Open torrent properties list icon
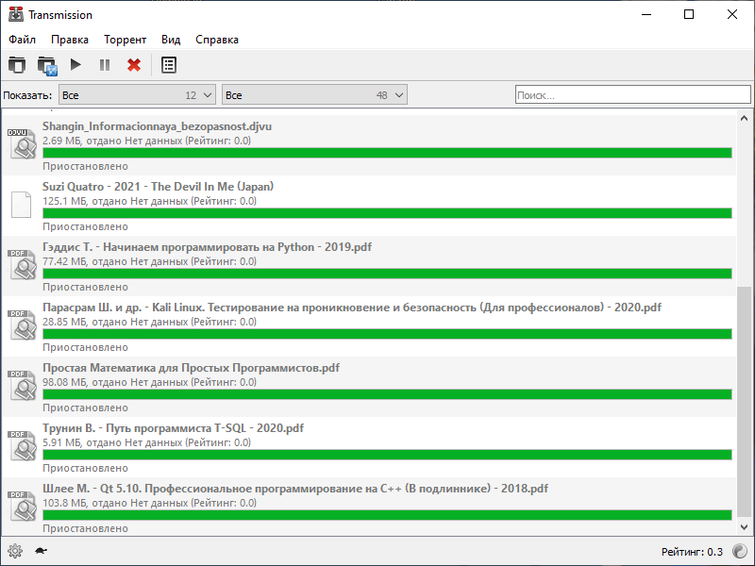Screen dimensions: 755x566 (x=169, y=65)
